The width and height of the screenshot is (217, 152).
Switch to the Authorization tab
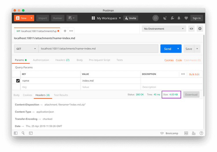point(41,60)
